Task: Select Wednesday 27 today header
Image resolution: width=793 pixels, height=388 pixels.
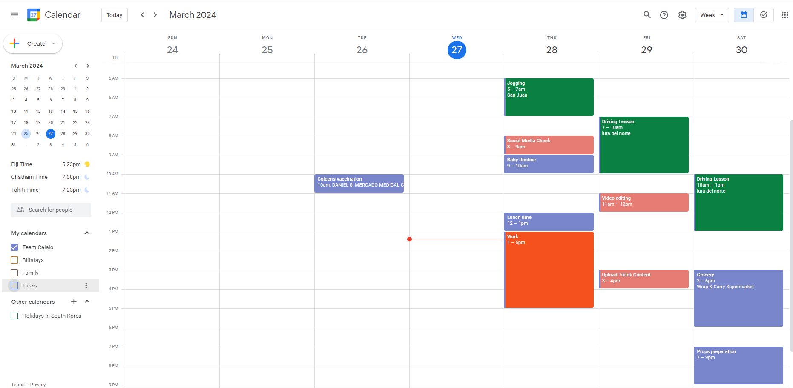Action: pyautogui.click(x=457, y=50)
